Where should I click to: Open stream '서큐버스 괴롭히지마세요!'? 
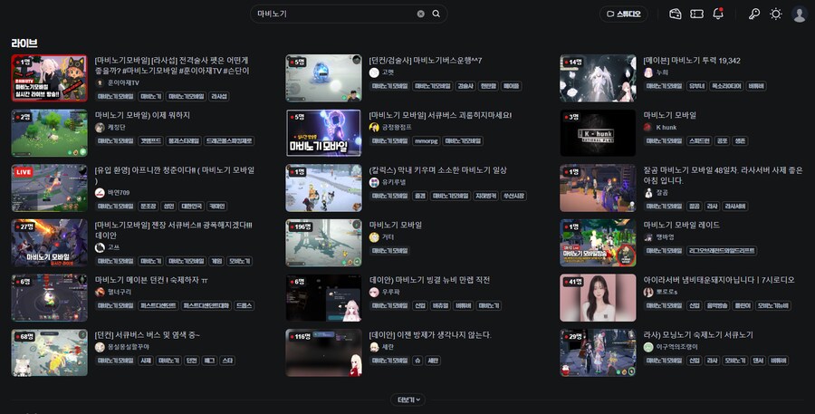click(x=440, y=115)
